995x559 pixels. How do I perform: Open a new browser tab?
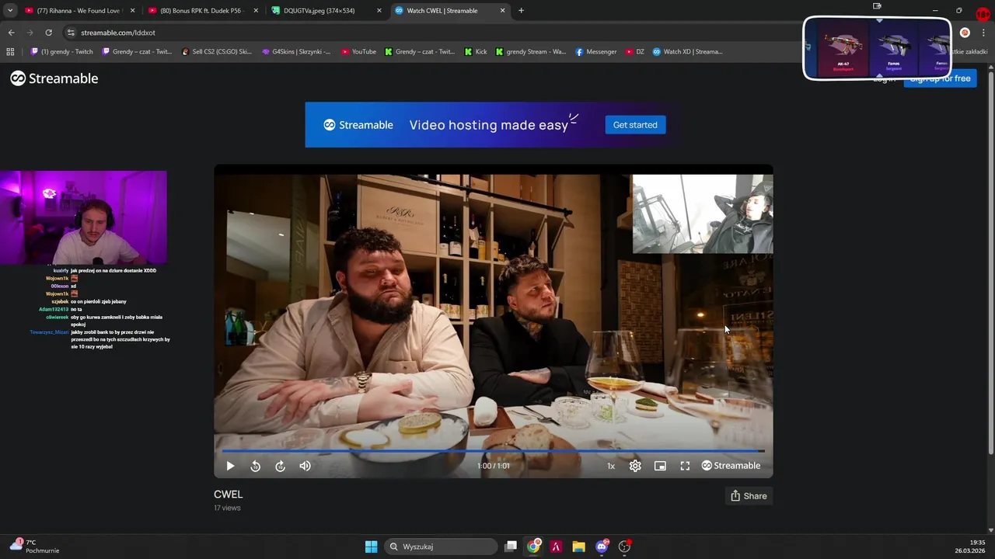[x=521, y=11]
